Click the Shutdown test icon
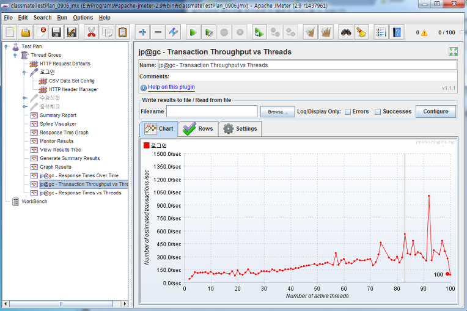467x311 pixels. coord(240,32)
